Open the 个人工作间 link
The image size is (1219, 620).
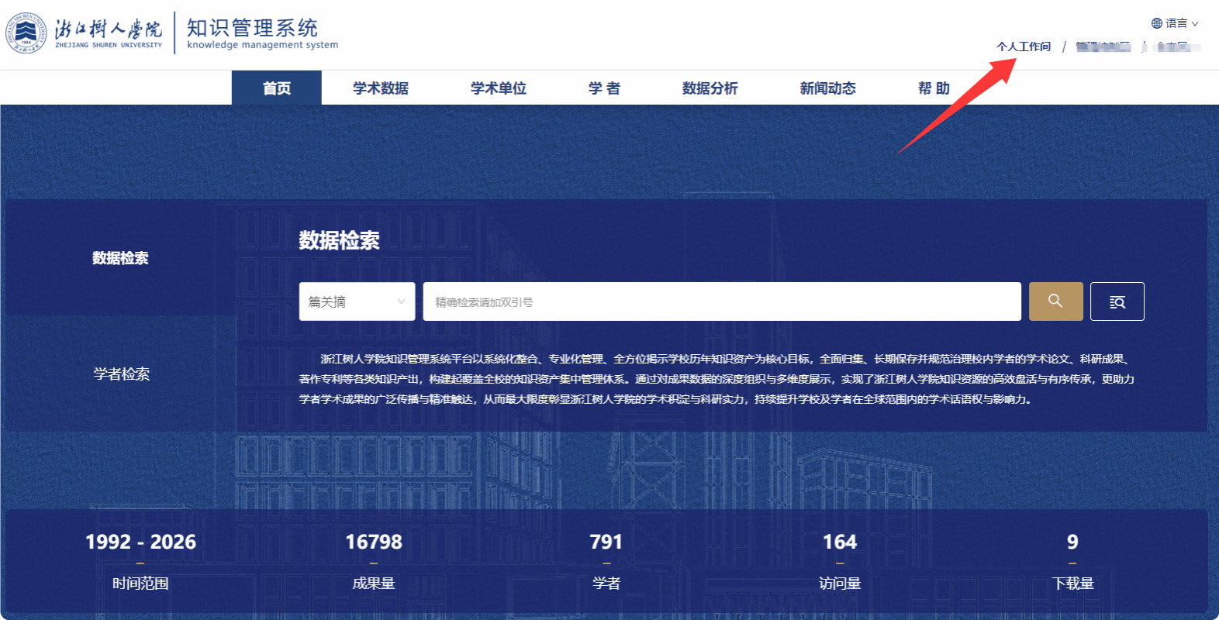click(x=1023, y=46)
